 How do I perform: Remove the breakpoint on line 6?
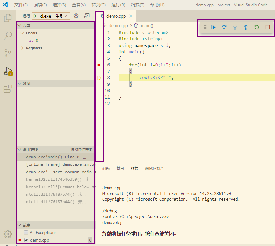pos(99,65)
